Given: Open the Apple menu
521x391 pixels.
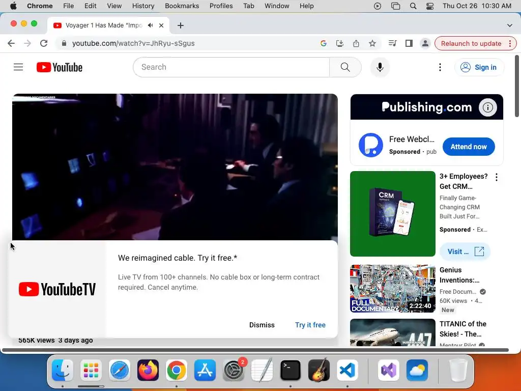Looking at the screenshot, I should pyautogui.click(x=13, y=6).
